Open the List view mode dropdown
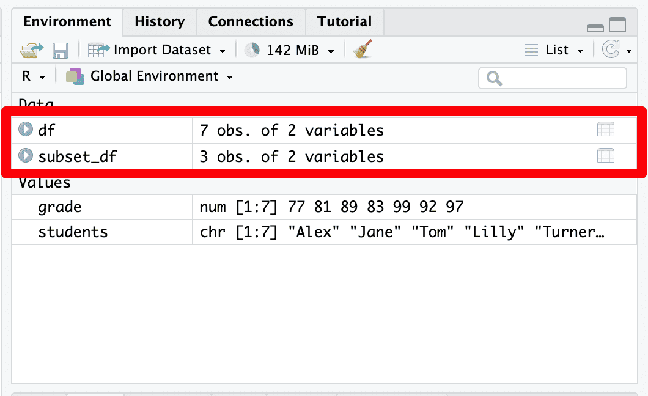 click(555, 50)
